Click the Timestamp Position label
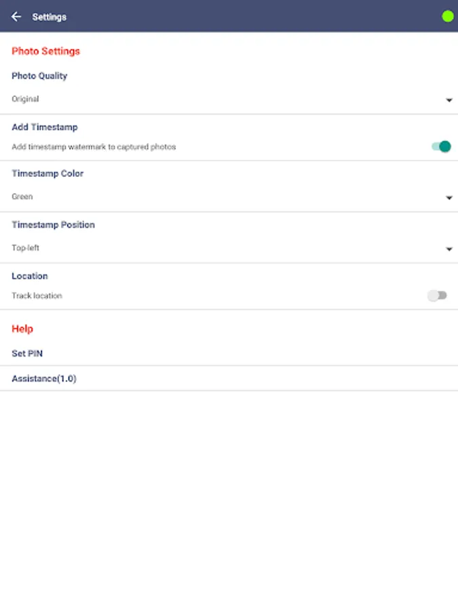Screen dimensions: 458x610 pos(53,224)
